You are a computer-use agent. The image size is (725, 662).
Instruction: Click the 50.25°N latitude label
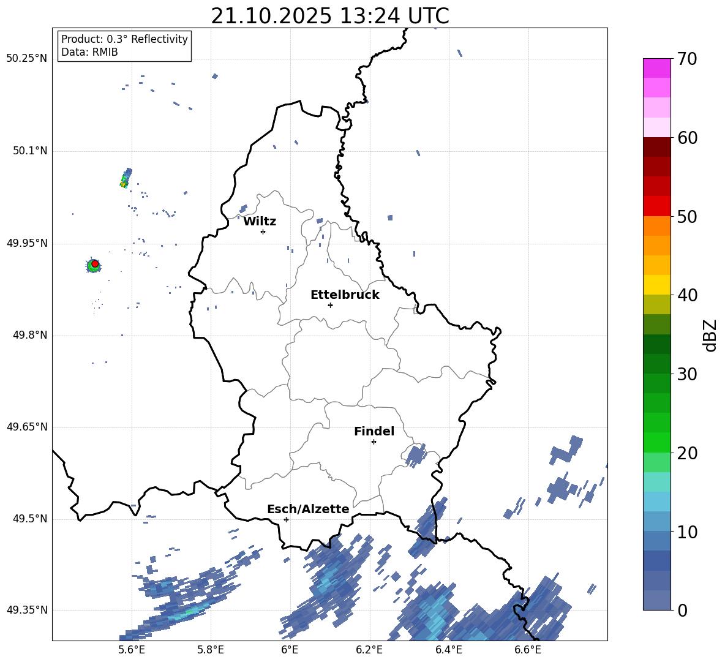click(x=27, y=59)
